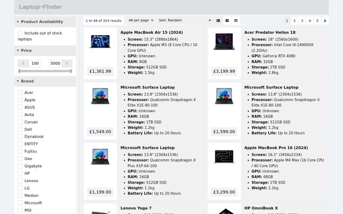
Task: Open £1,549.00 Surface Laptop image
Action: (100, 96)
